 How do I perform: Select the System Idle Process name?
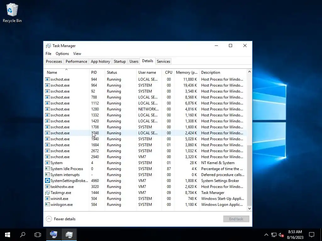point(67,169)
